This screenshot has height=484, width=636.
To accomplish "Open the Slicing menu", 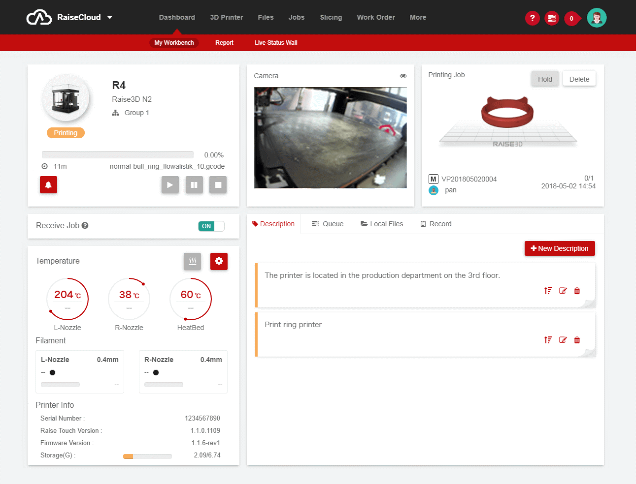I will tap(331, 17).
